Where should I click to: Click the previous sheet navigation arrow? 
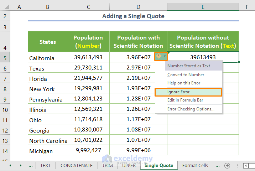[x=10, y=165]
